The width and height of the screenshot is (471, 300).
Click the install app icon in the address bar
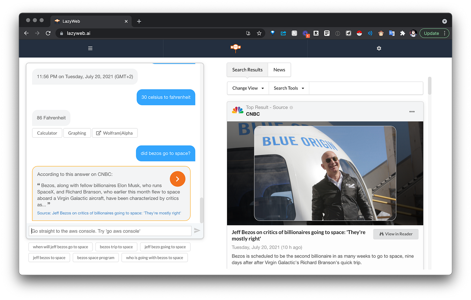248,33
